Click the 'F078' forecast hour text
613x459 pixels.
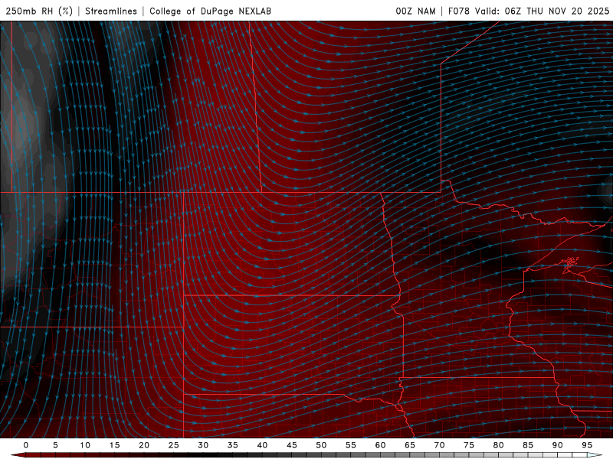[458, 11]
